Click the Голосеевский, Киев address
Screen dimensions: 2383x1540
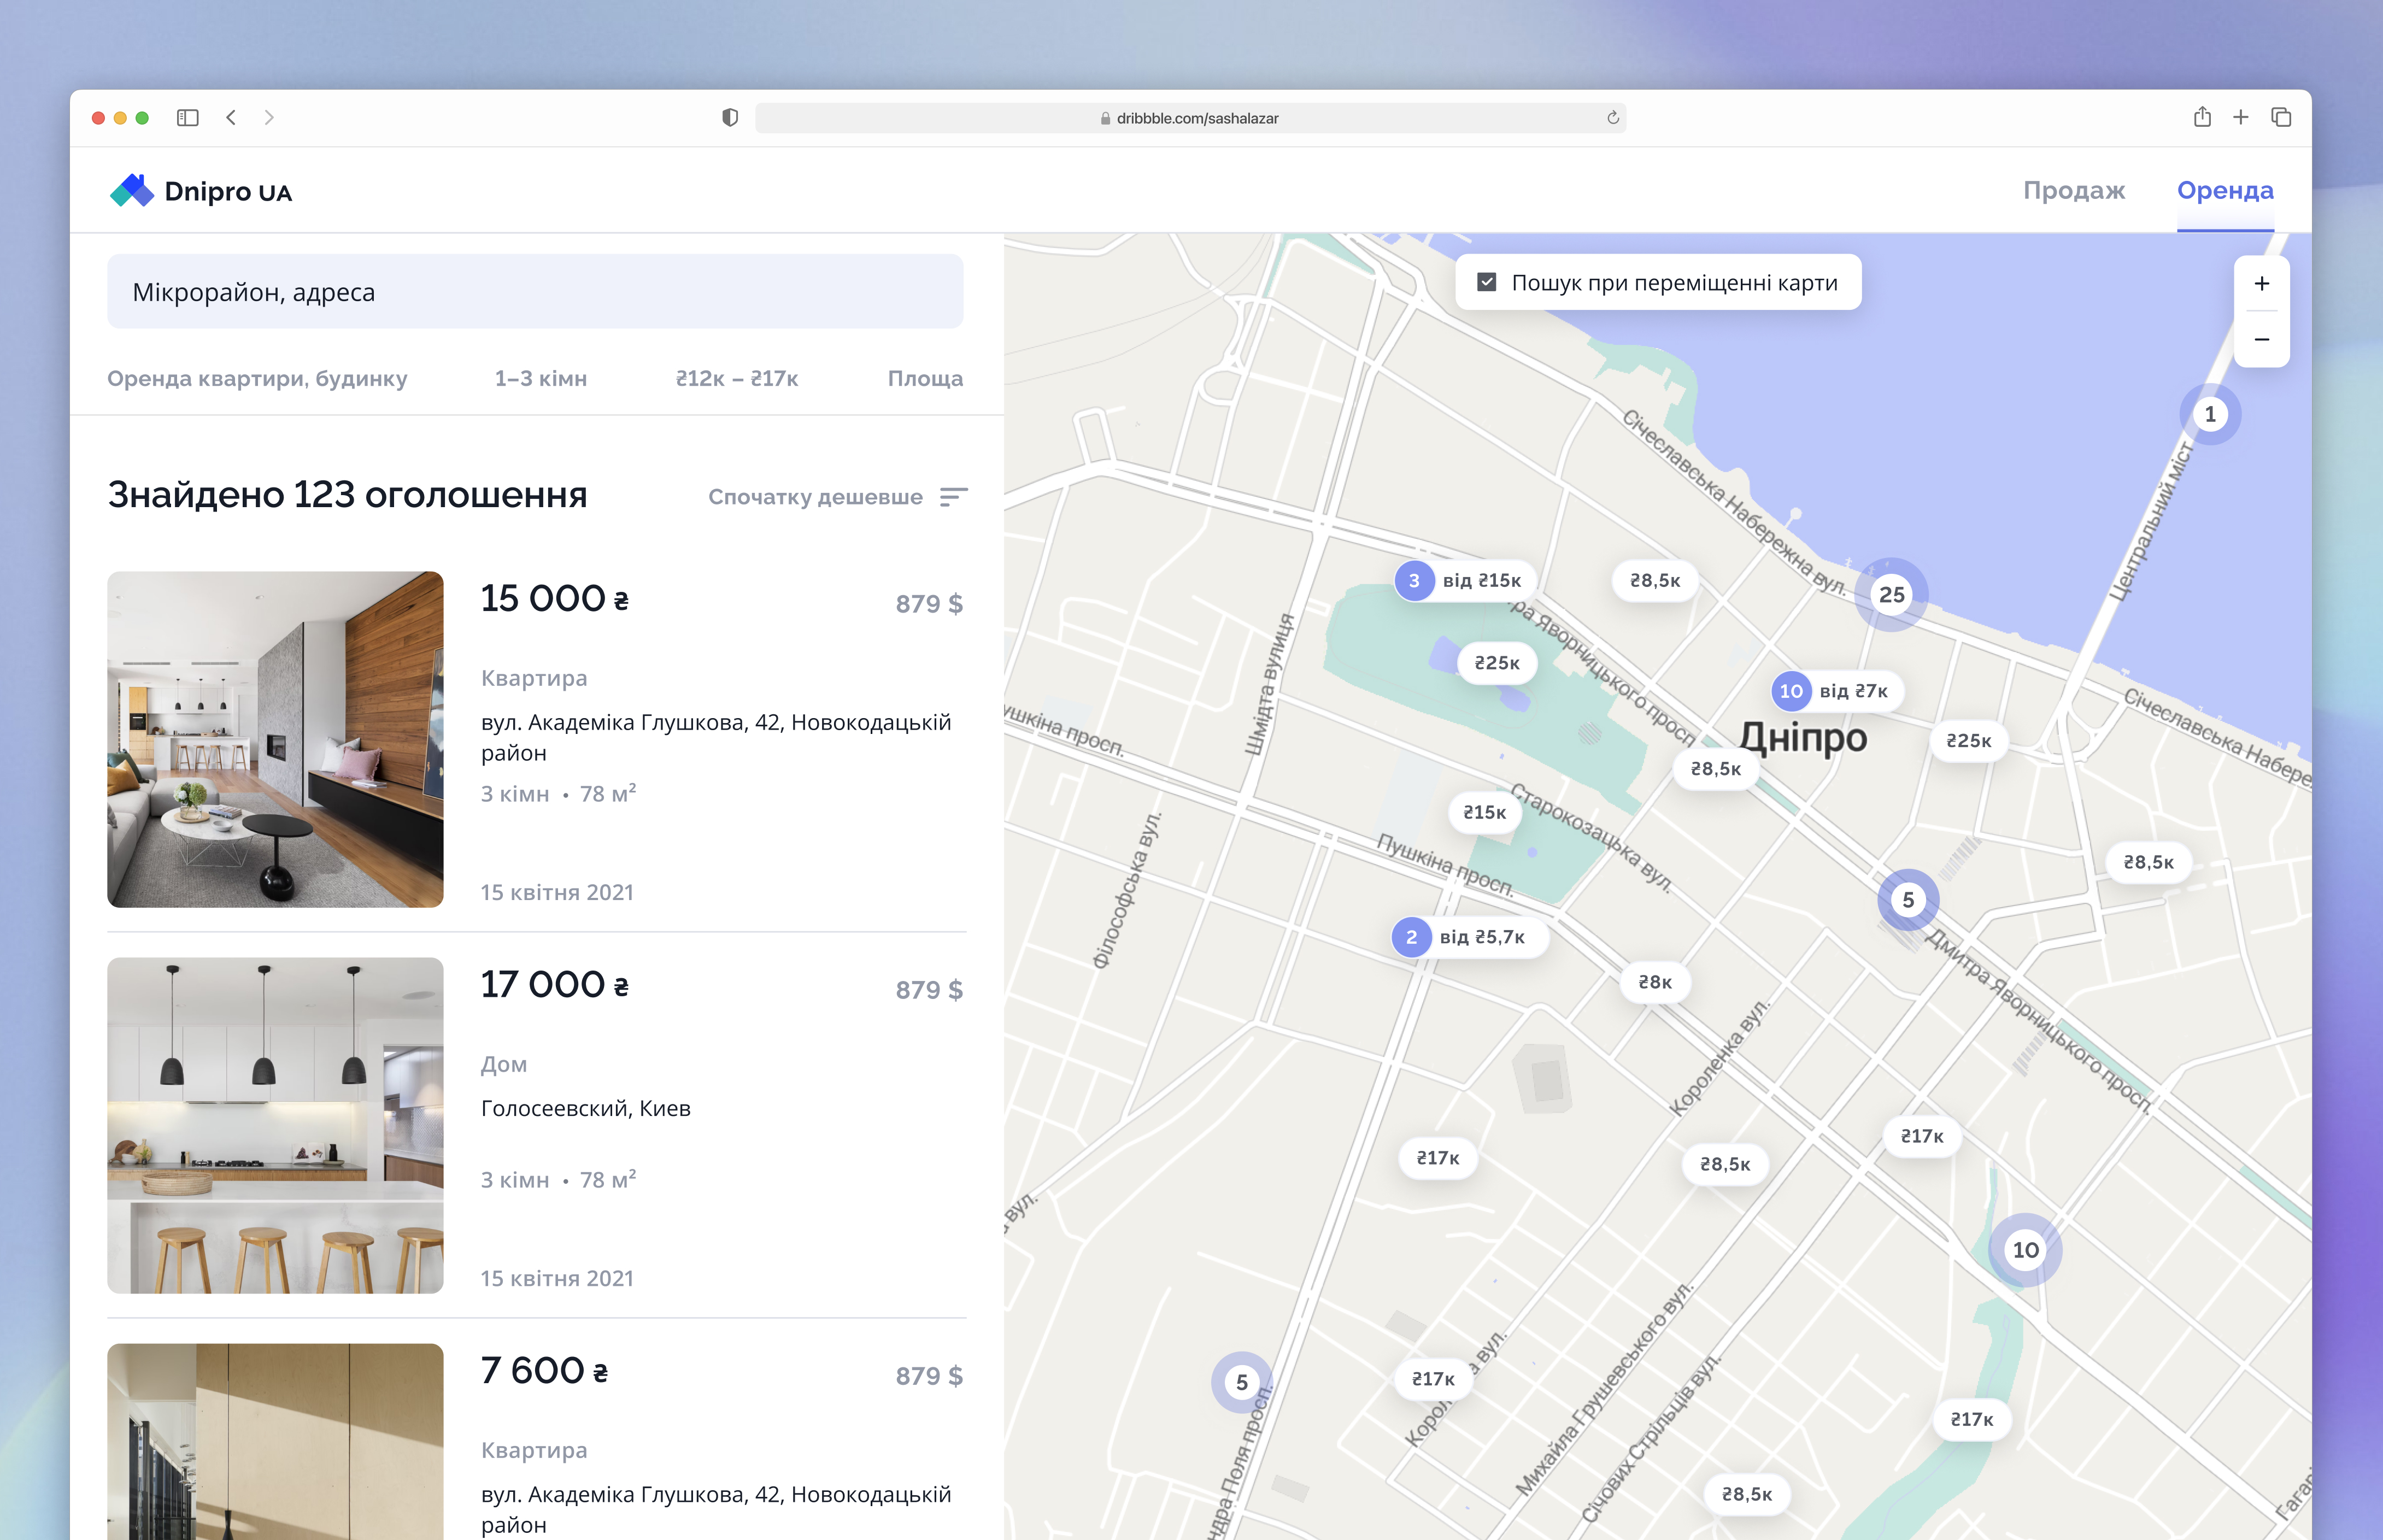[x=586, y=1108]
